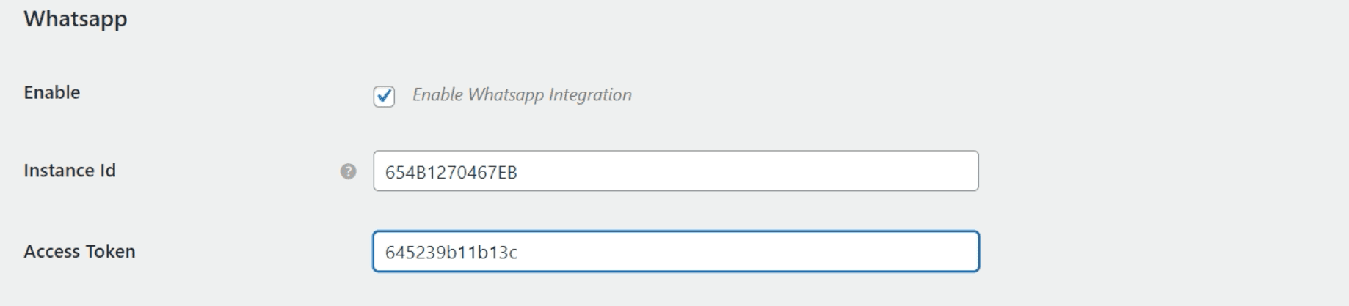Focus the Access Token text field
The image size is (1349, 306).
click(x=675, y=252)
